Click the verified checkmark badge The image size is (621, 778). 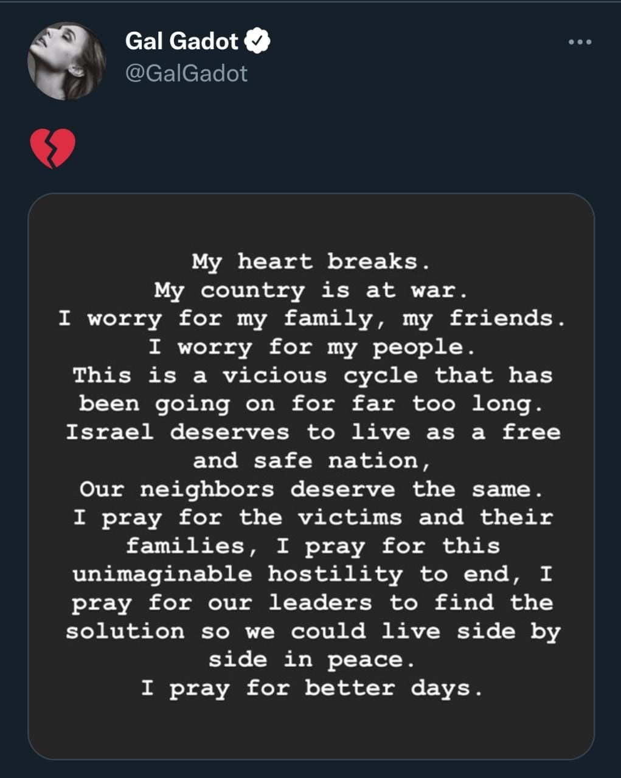coord(257,41)
